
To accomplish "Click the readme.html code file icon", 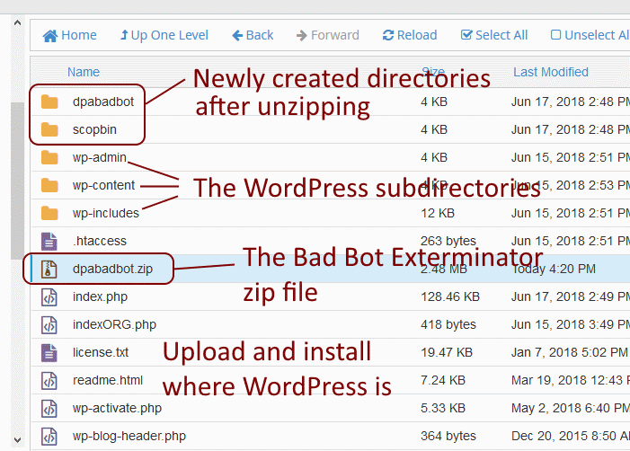I will click(49, 381).
